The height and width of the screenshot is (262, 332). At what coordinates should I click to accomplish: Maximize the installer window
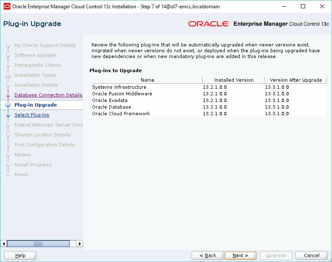(x=303, y=6)
